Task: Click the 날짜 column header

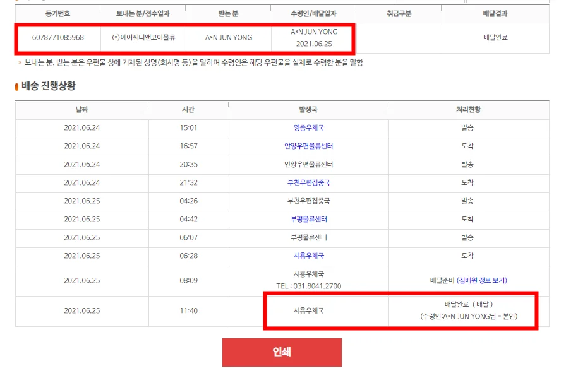Action: click(x=82, y=109)
